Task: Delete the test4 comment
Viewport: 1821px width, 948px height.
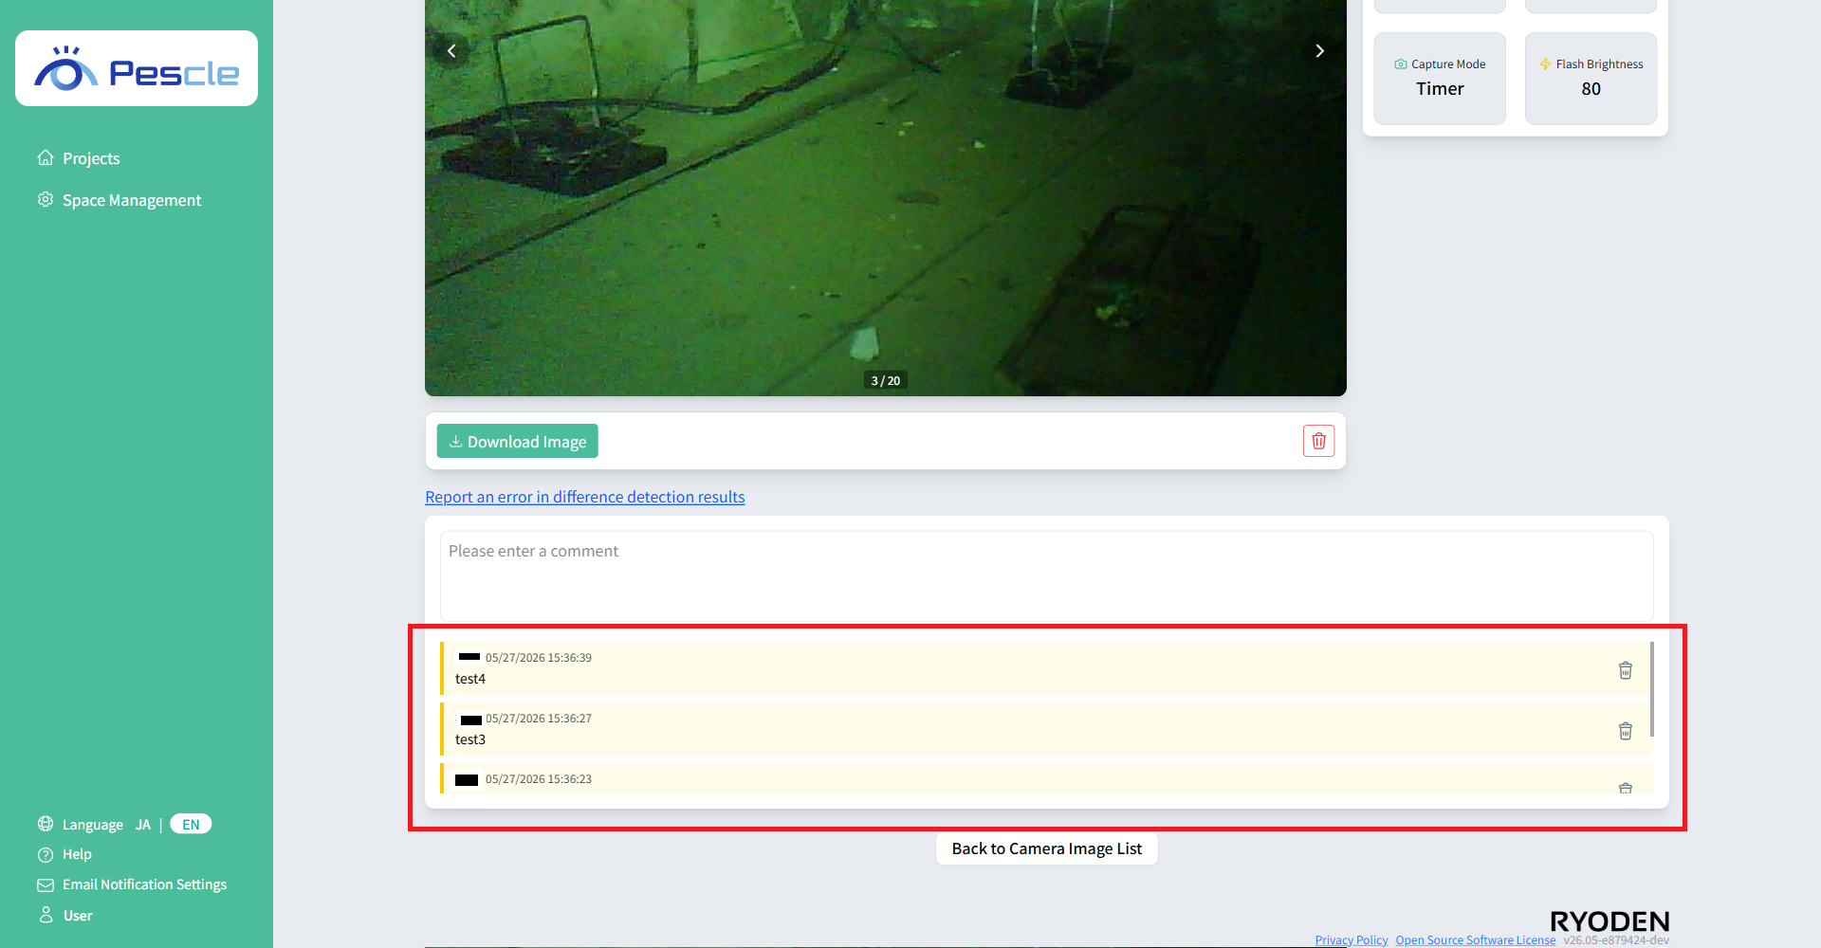Action: [1625, 670]
